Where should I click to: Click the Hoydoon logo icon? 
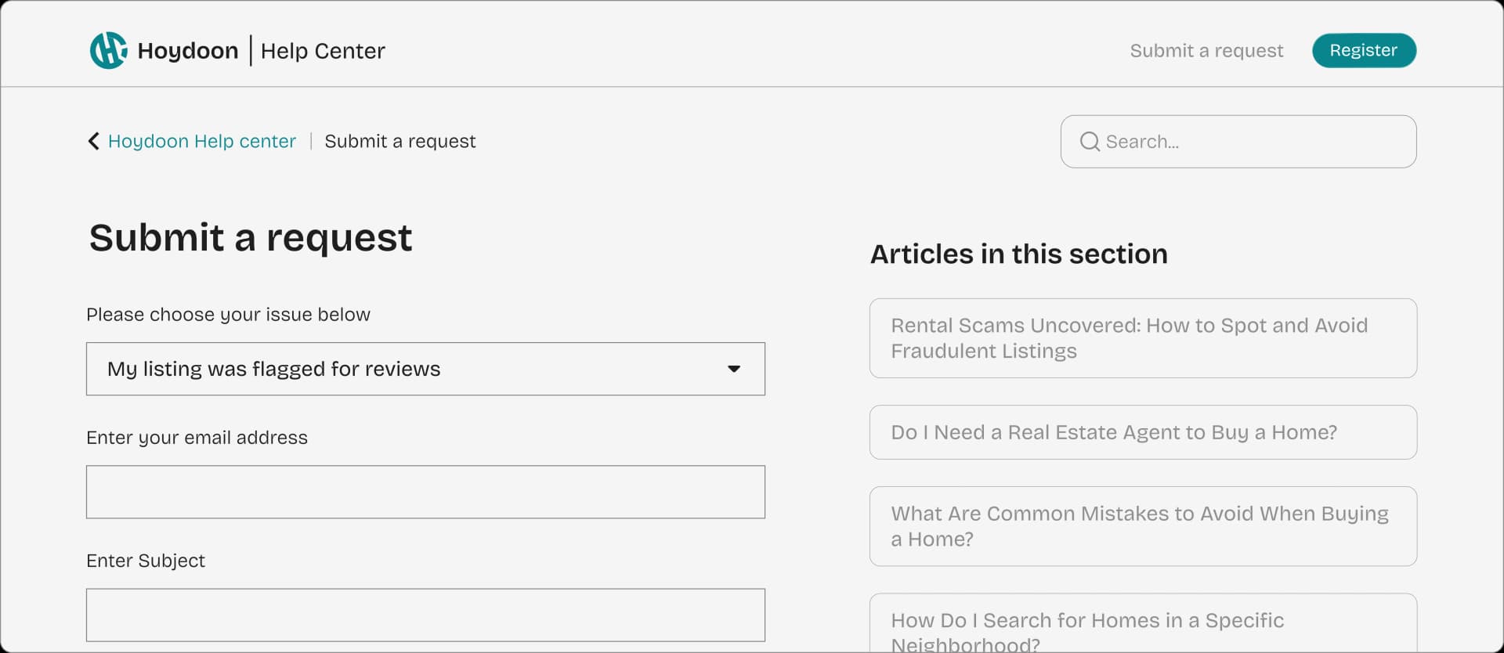point(108,50)
